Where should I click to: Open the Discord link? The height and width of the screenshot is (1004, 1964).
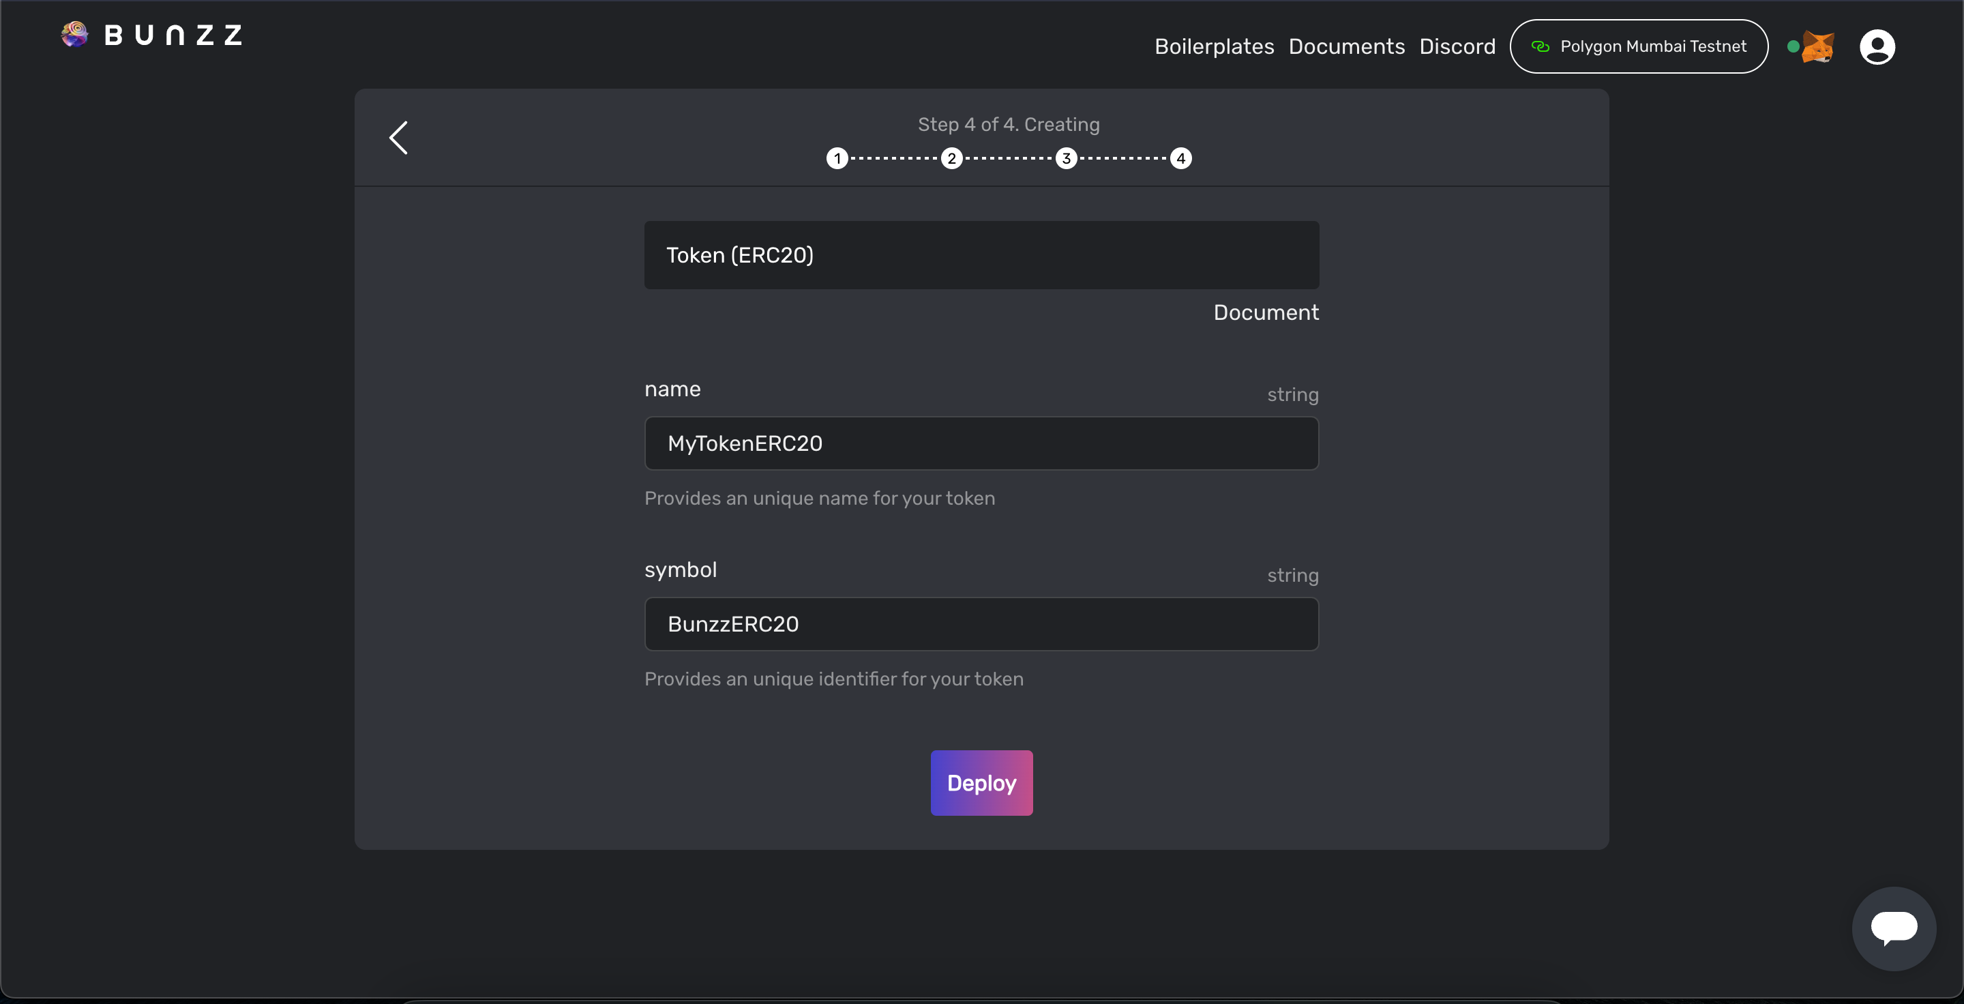(1457, 46)
